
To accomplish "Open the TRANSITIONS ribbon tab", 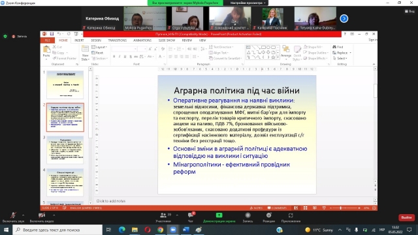I will click(118, 40).
